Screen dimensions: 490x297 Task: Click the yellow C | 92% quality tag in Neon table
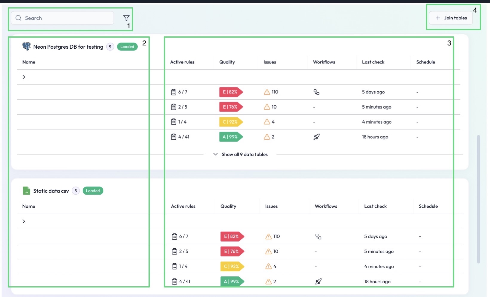(230, 122)
